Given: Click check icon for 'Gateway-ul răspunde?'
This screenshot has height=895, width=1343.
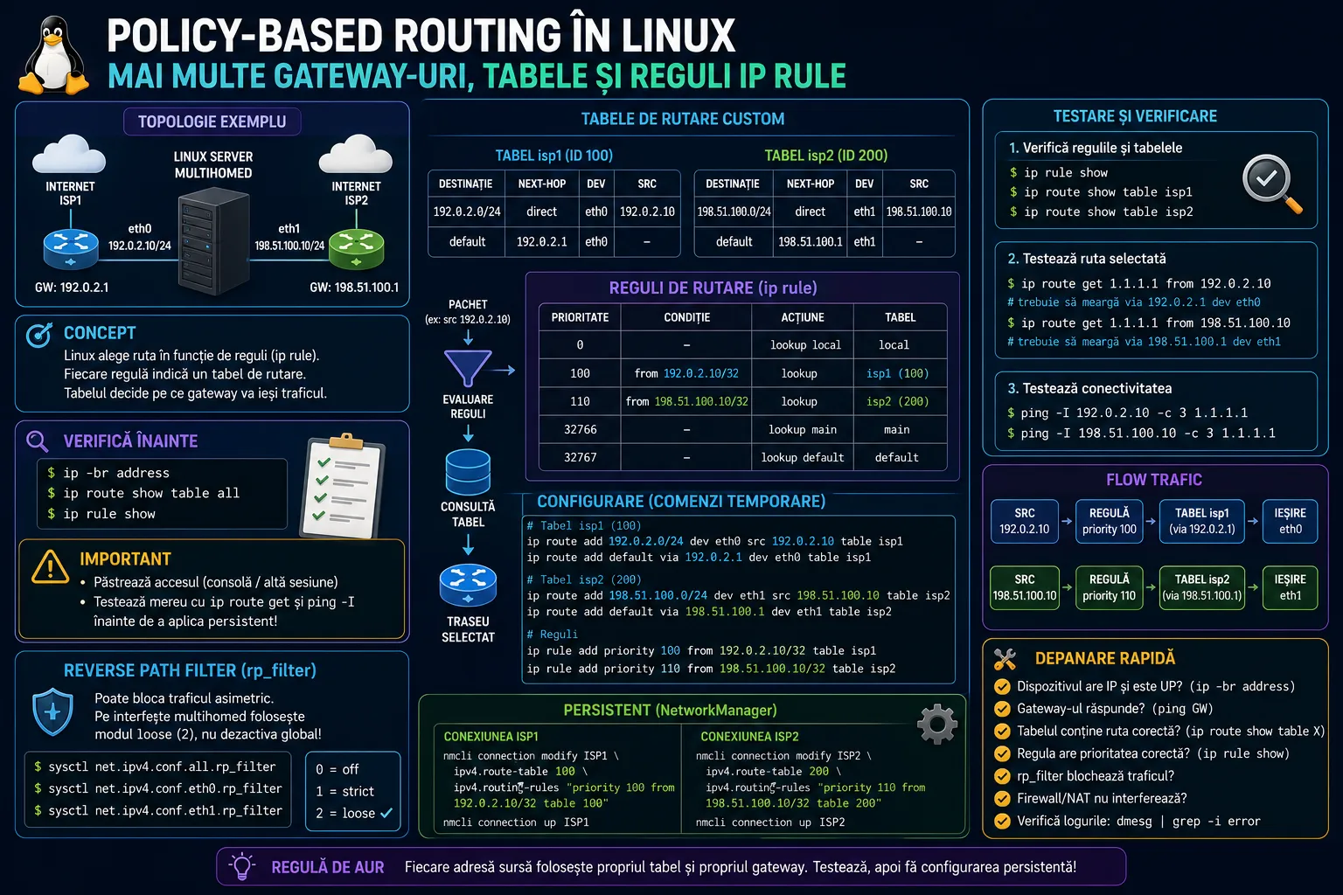Looking at the screenshot, I should (1002, 709).
